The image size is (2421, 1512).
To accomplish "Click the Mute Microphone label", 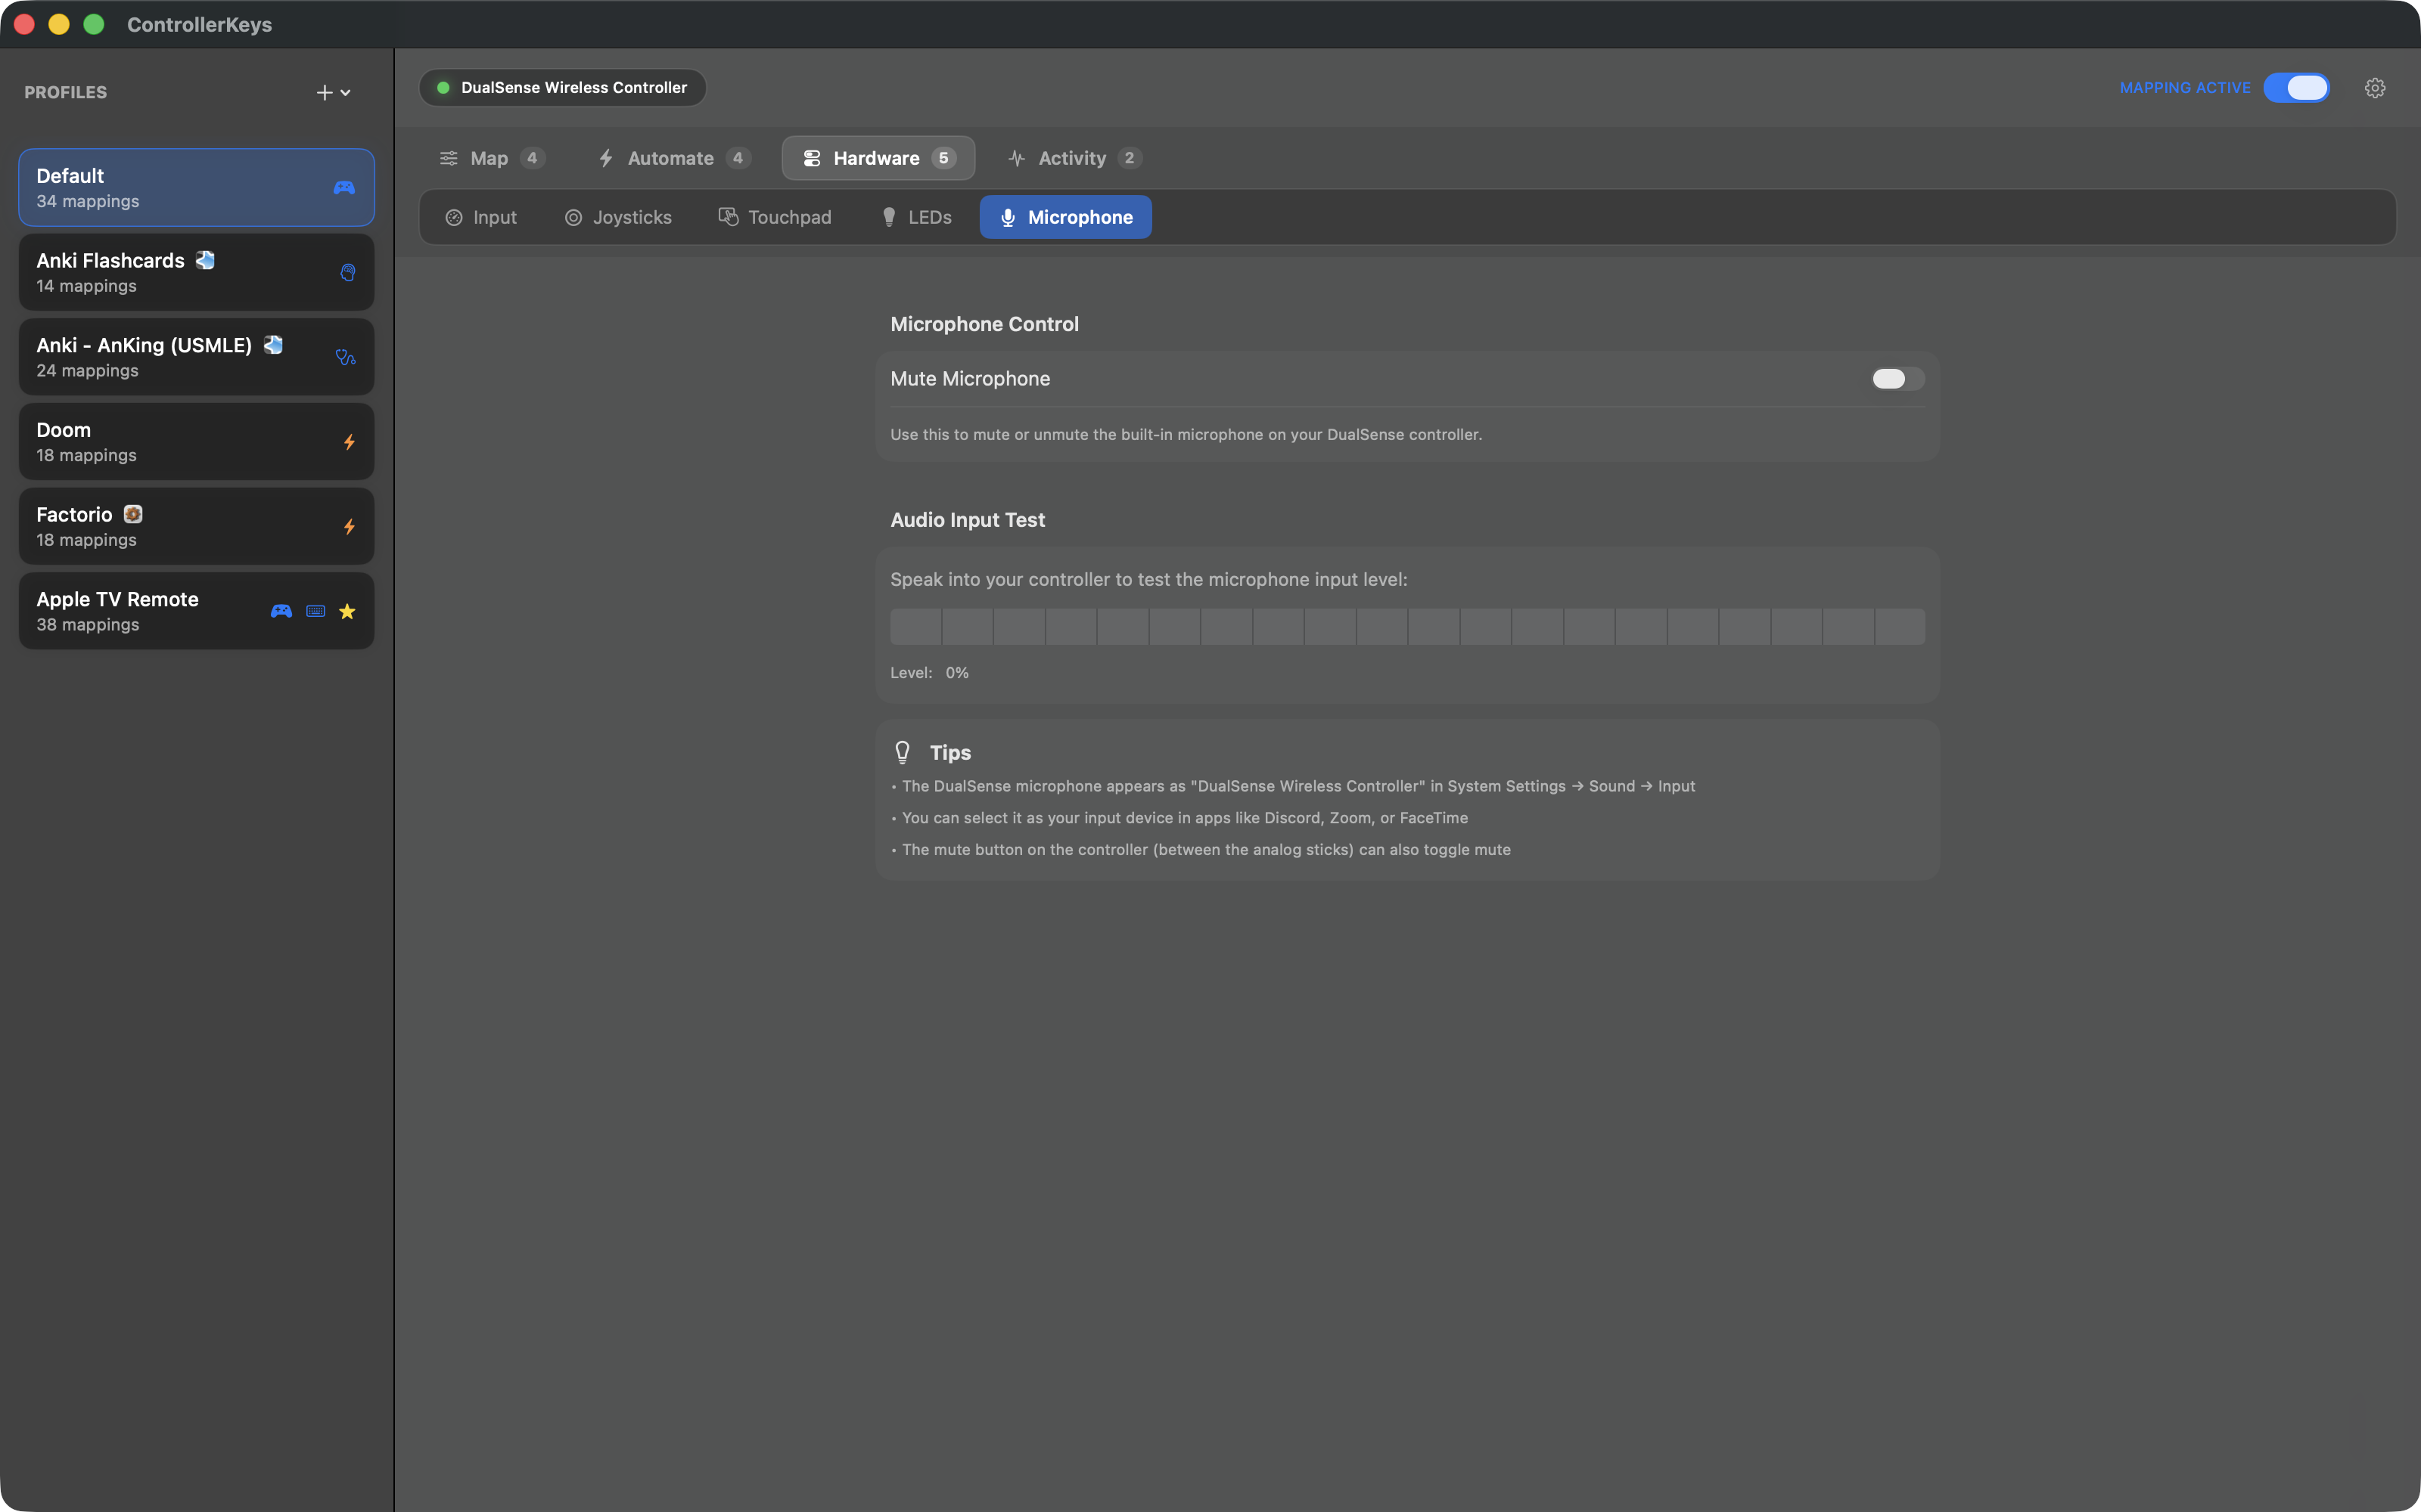I will point(971,379).
